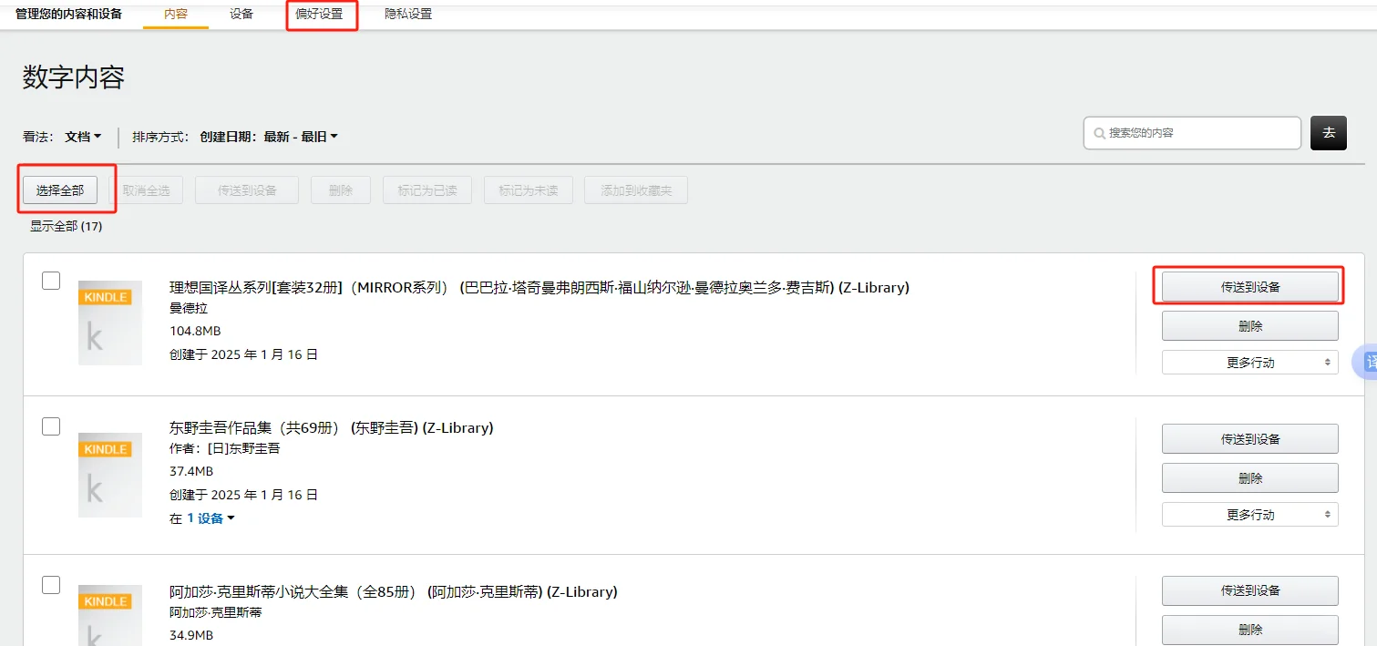Click the Kindle cover of 阿加莎·克里斯蒂小说大全集
Screen dimensions: 1377x646
110,615
